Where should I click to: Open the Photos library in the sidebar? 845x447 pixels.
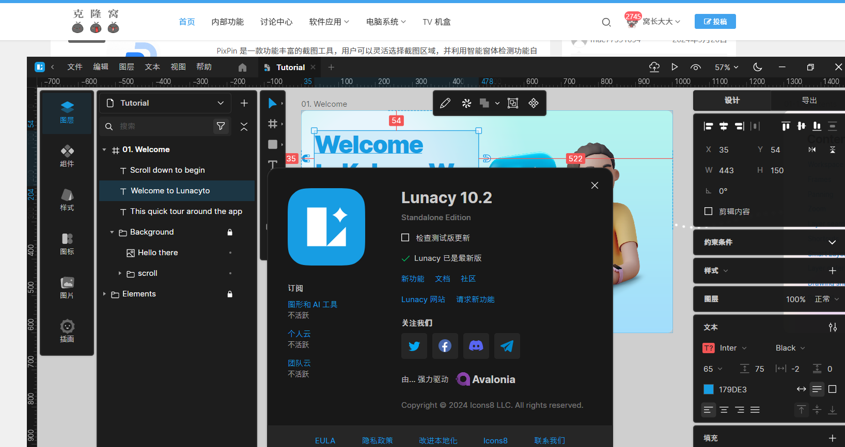(67, 288)
